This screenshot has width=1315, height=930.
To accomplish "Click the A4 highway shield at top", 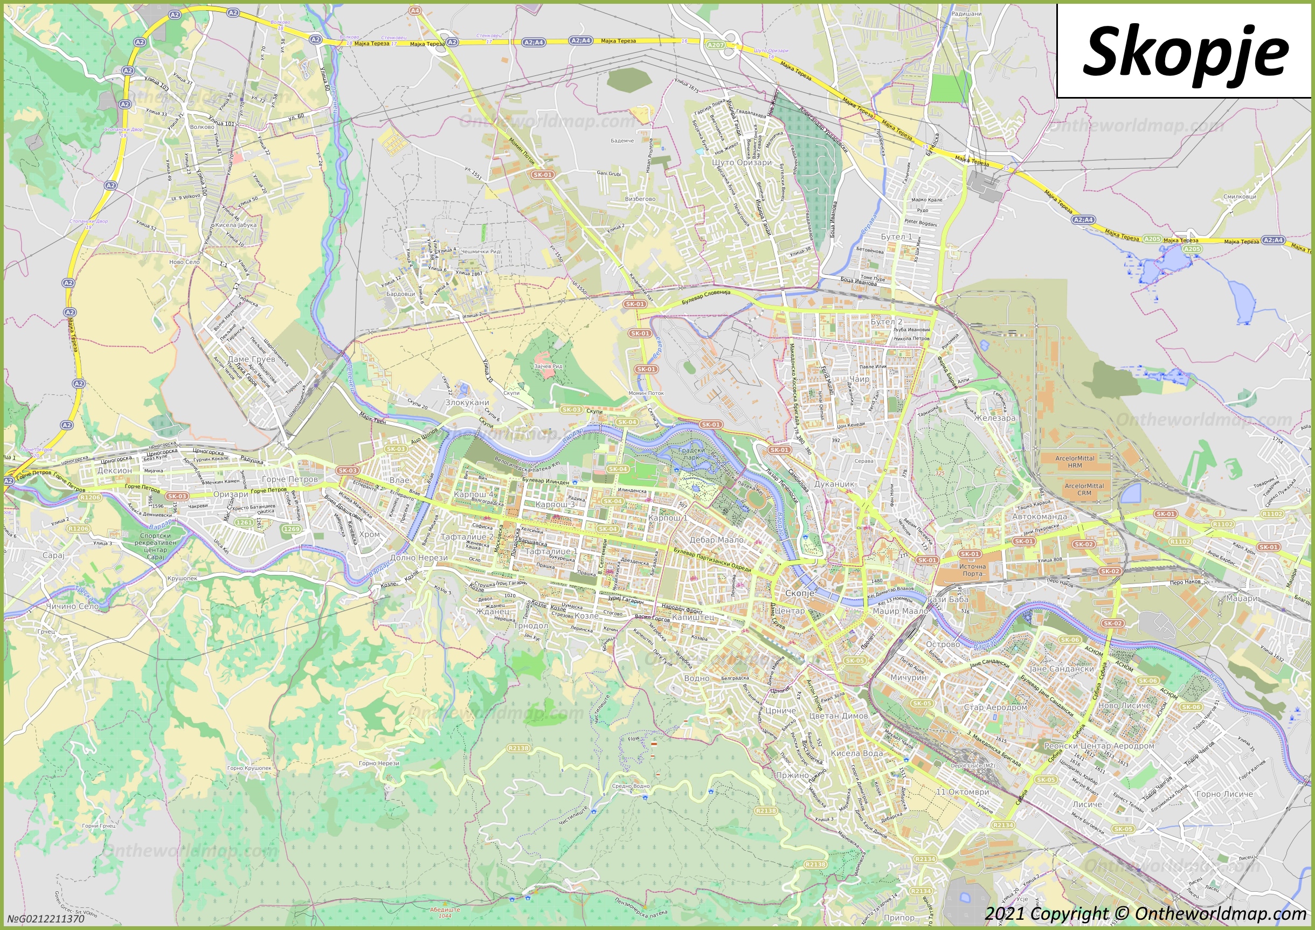I will click(414, 10).
